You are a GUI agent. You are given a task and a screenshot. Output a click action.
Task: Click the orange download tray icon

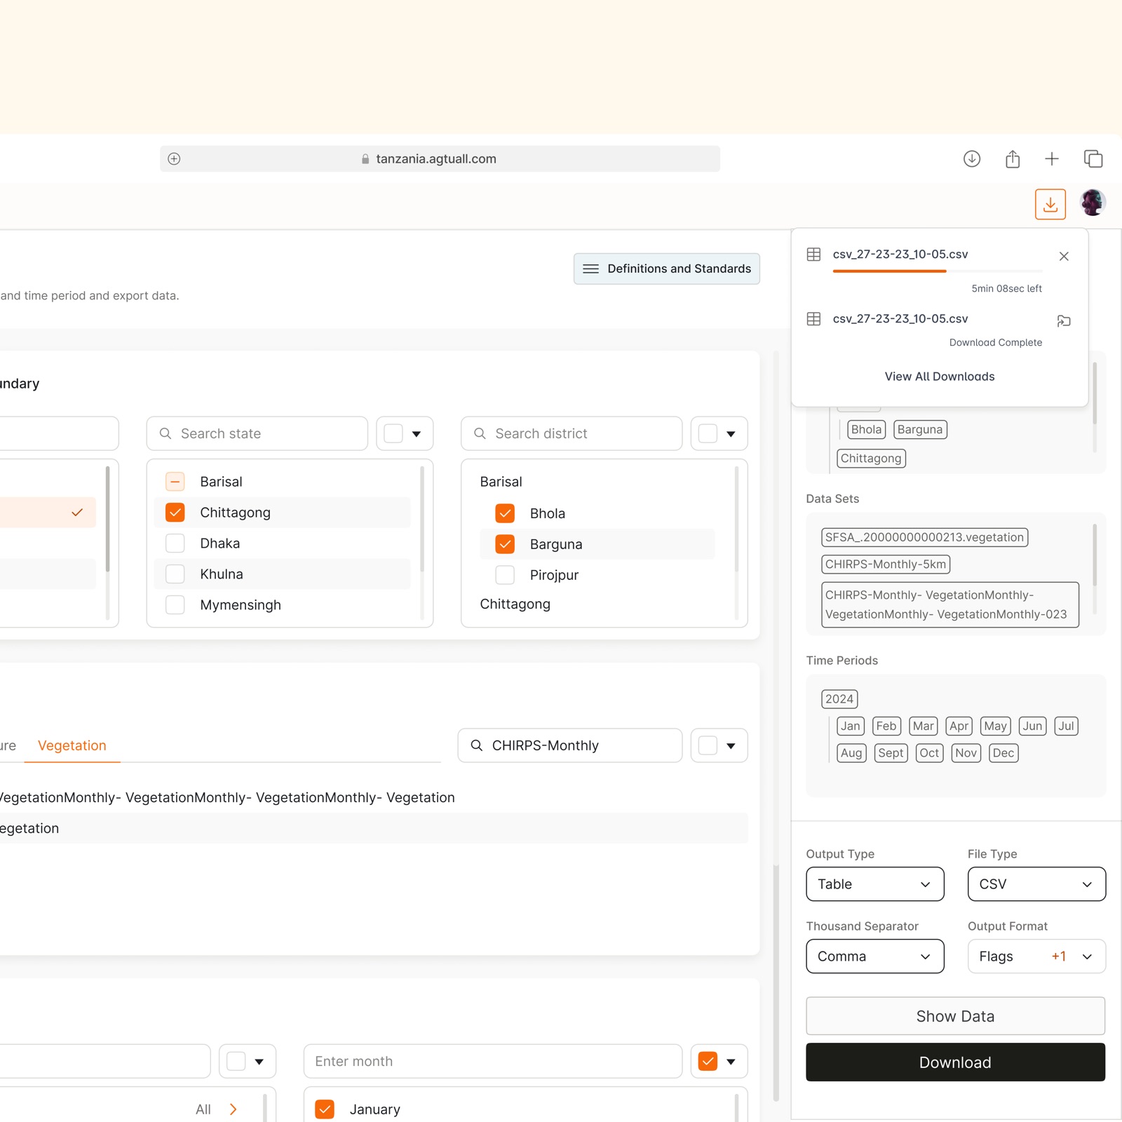coord(1050,204)
